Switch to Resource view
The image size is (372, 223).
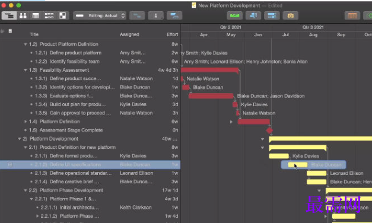[23, 15]
